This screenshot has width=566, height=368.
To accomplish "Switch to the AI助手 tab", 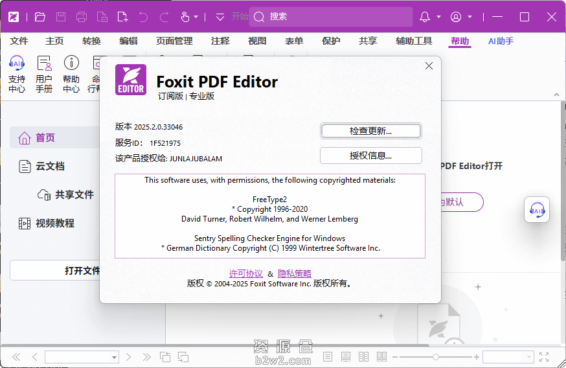I will 501,41.
